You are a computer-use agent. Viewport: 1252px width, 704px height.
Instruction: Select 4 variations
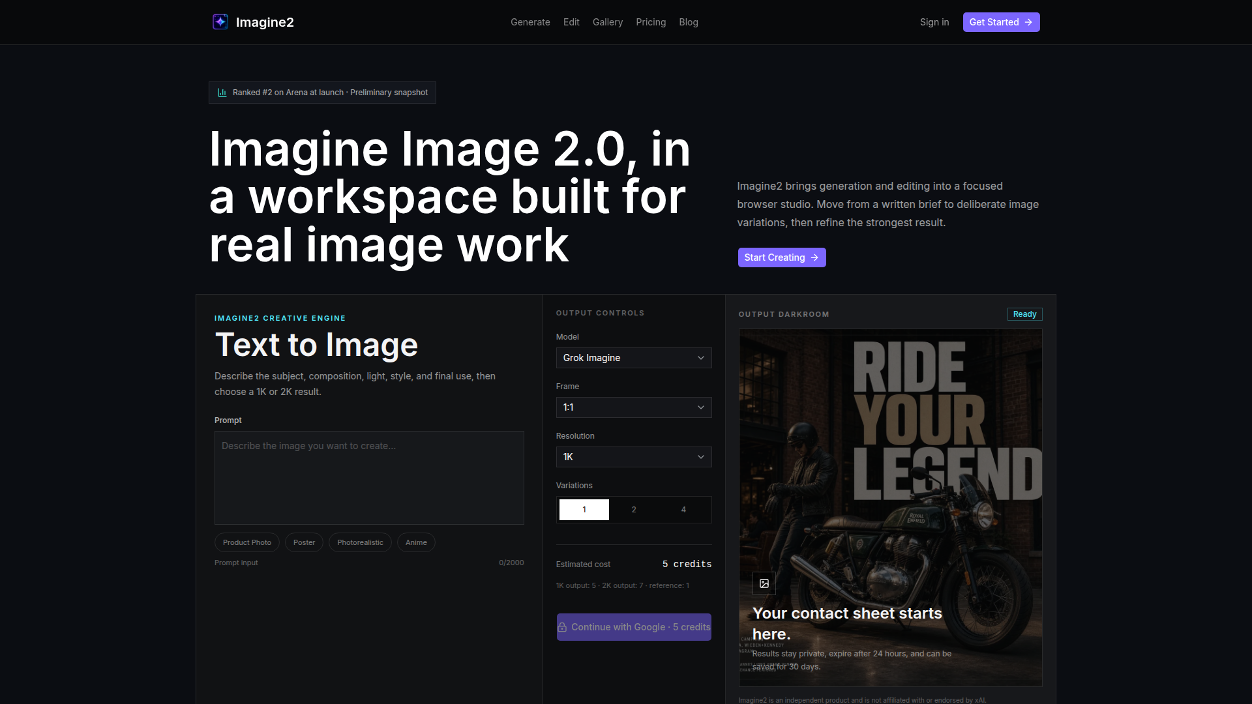click(683, 510)
